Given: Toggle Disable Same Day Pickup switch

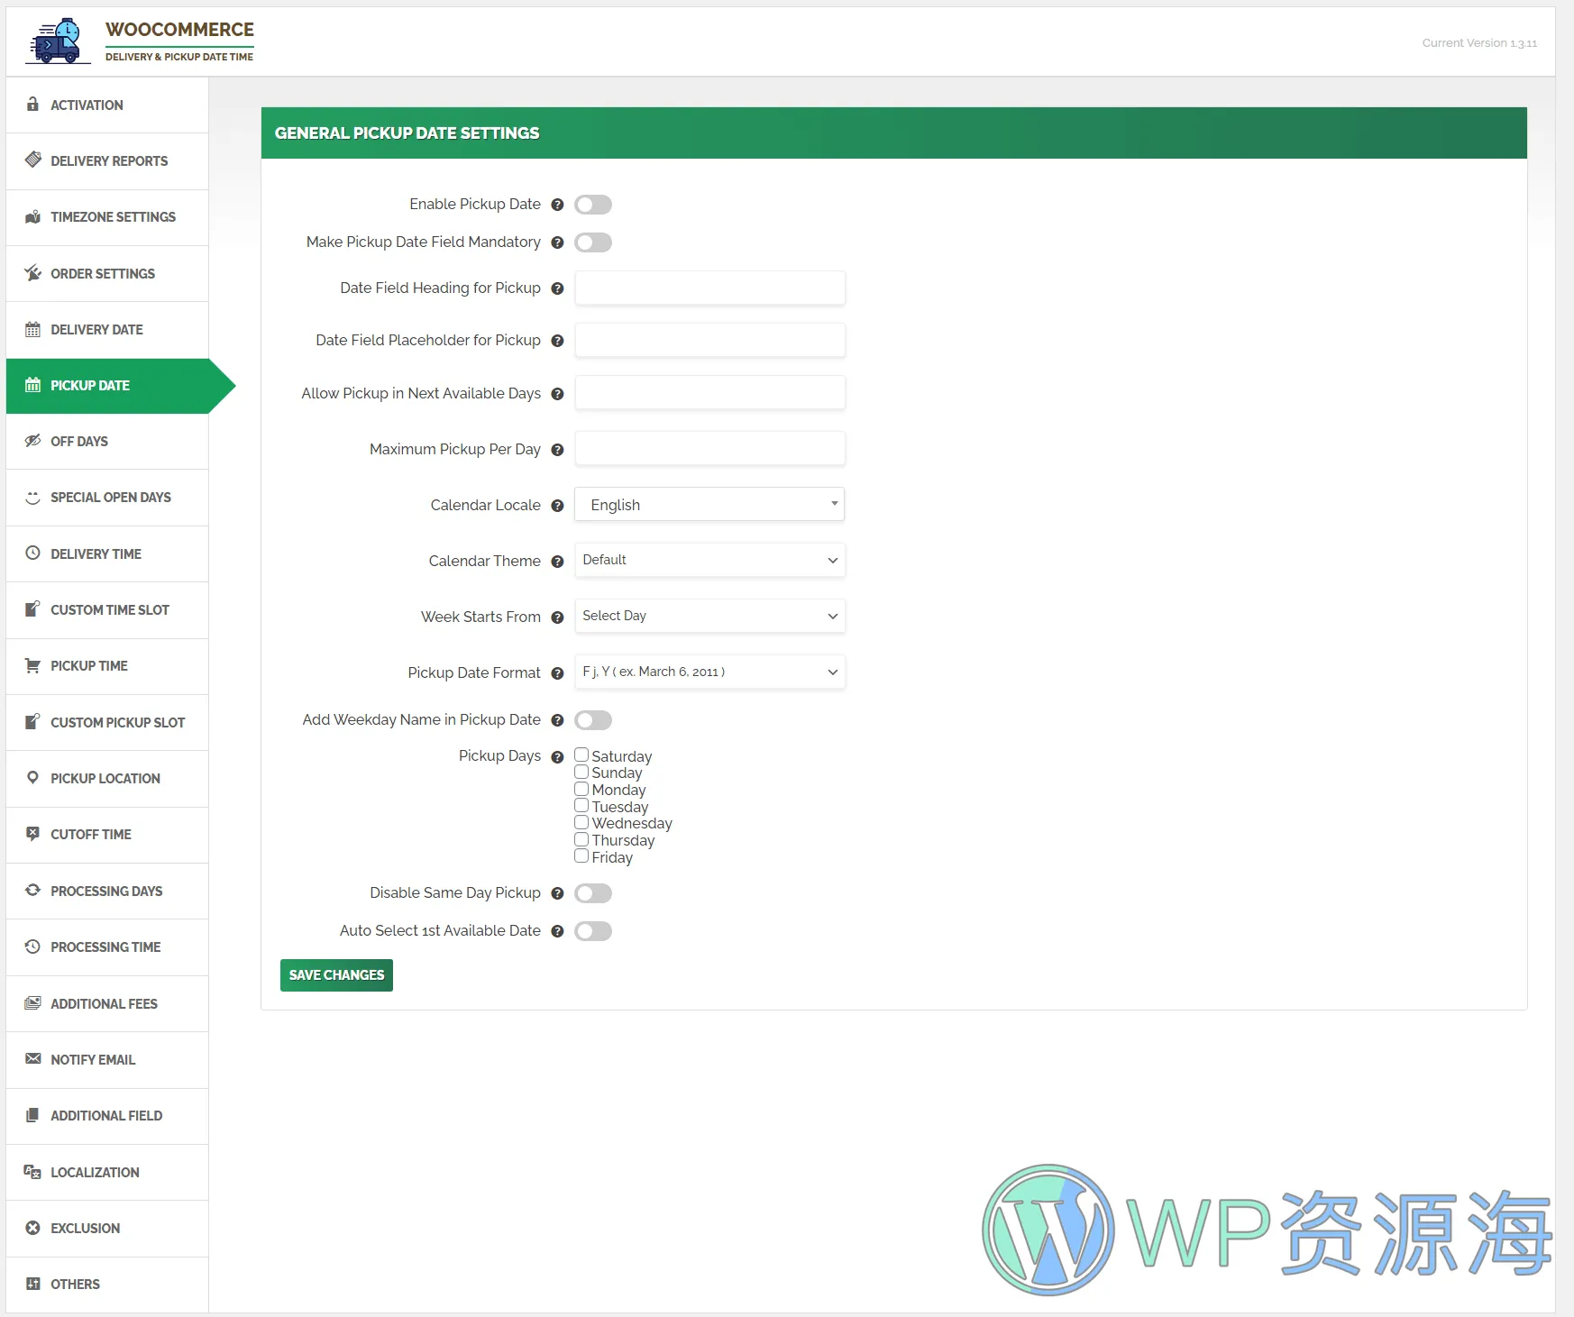Looking at the screenshot, I should click(x=593, y=893).
